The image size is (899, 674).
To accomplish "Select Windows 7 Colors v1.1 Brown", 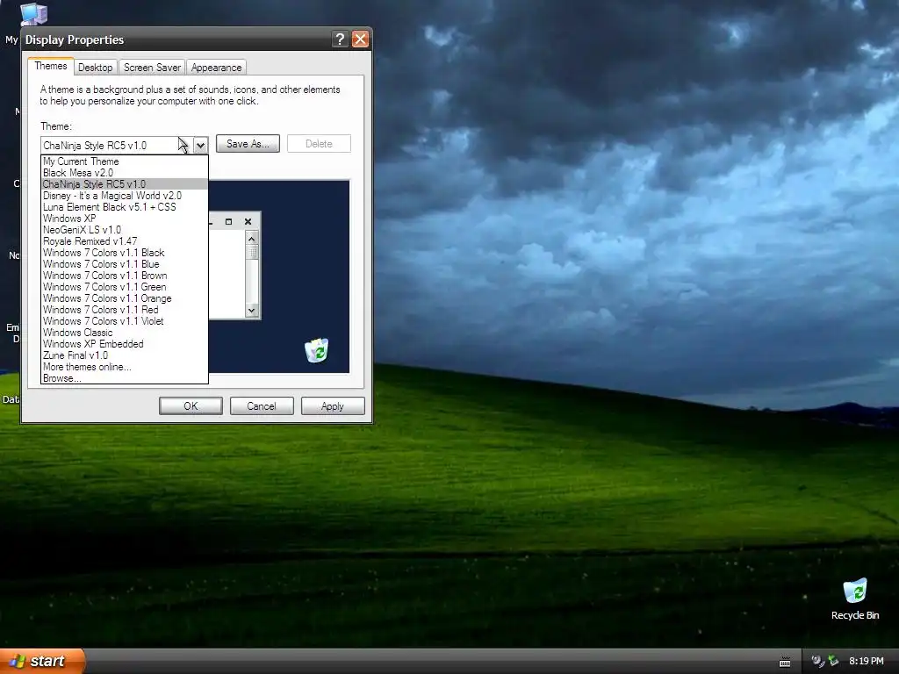I will pyautogui.click(x=125, y=276).
